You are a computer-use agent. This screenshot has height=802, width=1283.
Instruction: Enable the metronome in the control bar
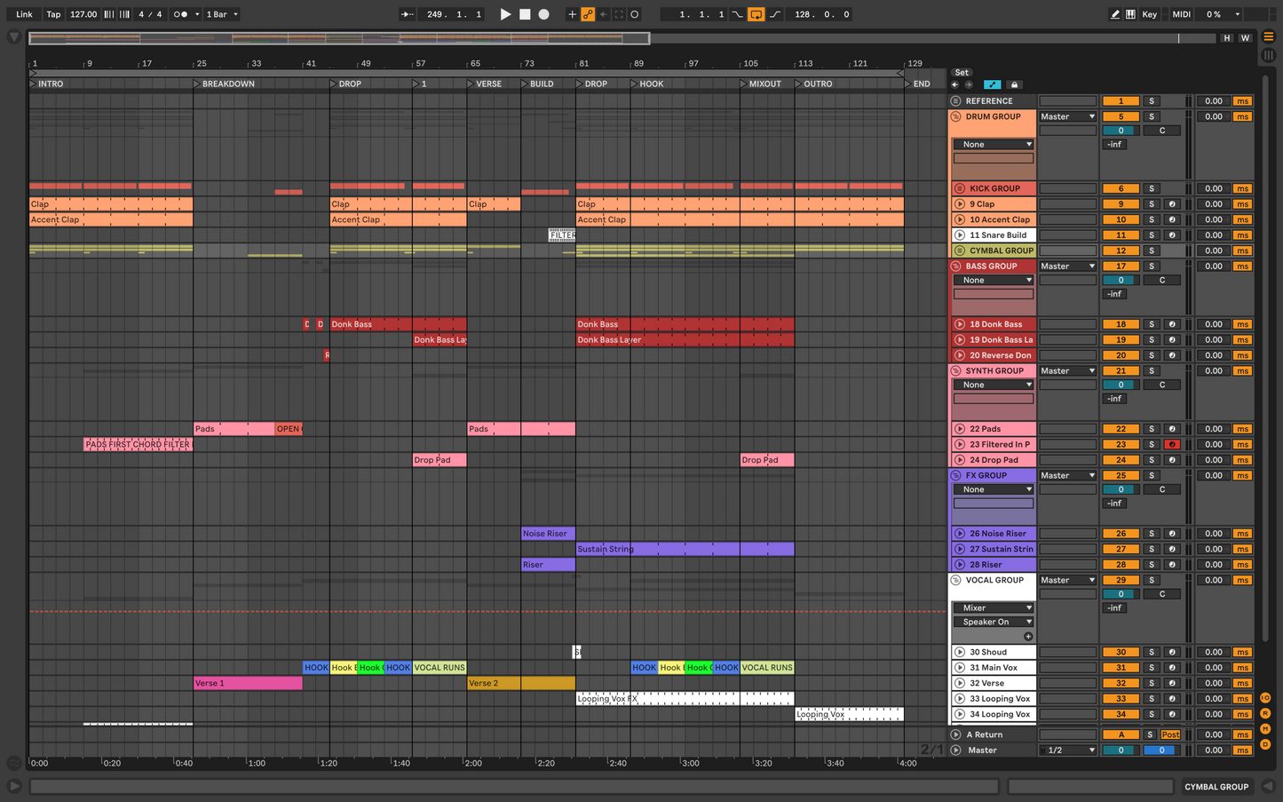coord(180,14)
